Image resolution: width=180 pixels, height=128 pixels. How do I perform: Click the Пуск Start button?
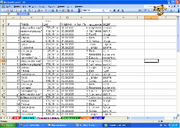(8, 125)
